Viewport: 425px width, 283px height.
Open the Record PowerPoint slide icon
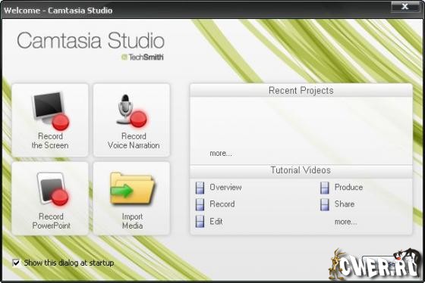(52, 189)
